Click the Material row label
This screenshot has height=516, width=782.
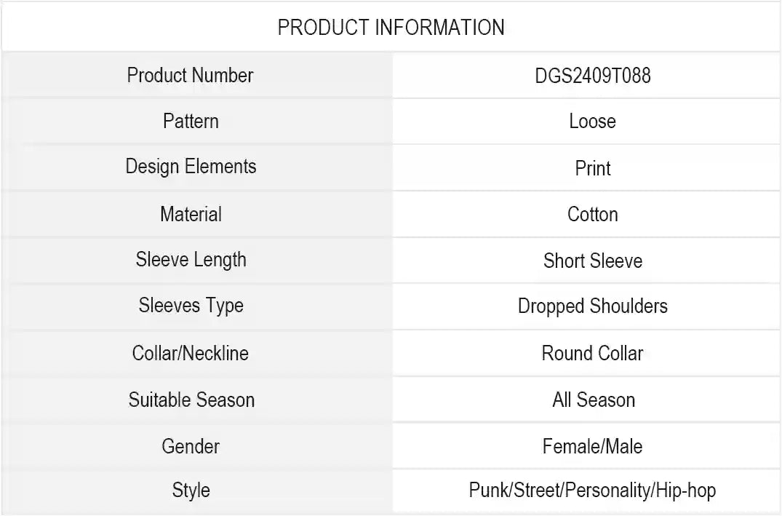click(191, 214)
